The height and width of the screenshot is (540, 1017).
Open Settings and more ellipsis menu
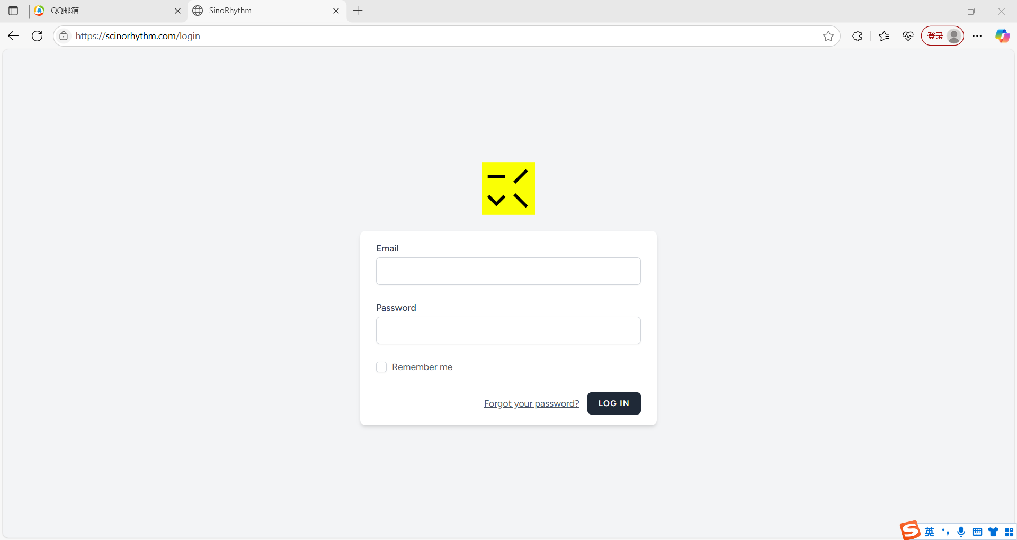[x=977, y=36]
